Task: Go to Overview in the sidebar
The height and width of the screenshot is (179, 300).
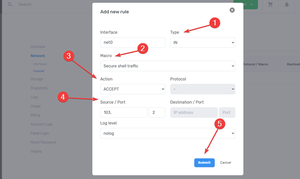Action: (38, 47)
